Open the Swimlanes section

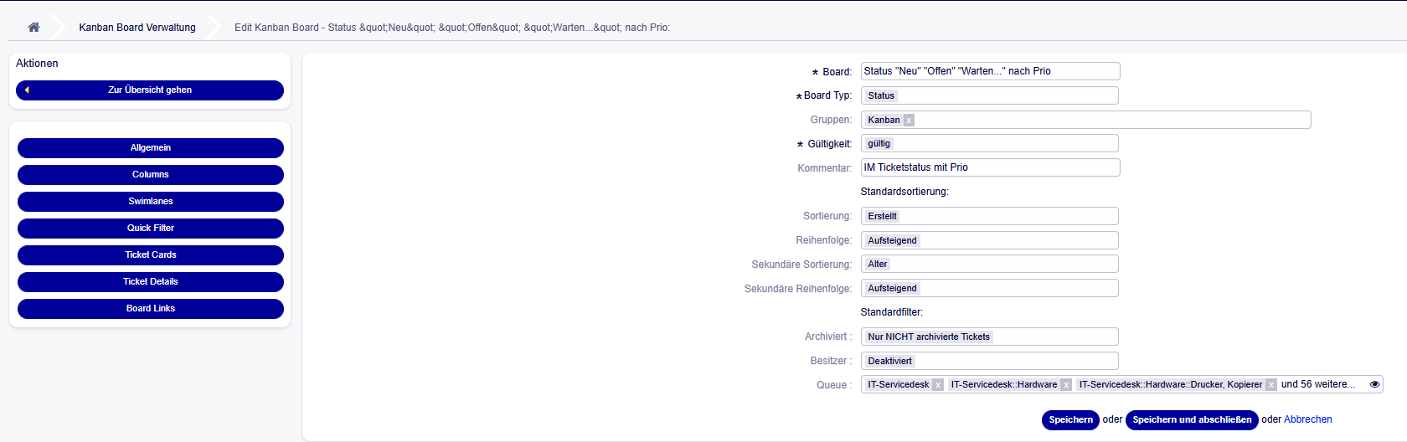pyautogui.click(x=150, y=202)
